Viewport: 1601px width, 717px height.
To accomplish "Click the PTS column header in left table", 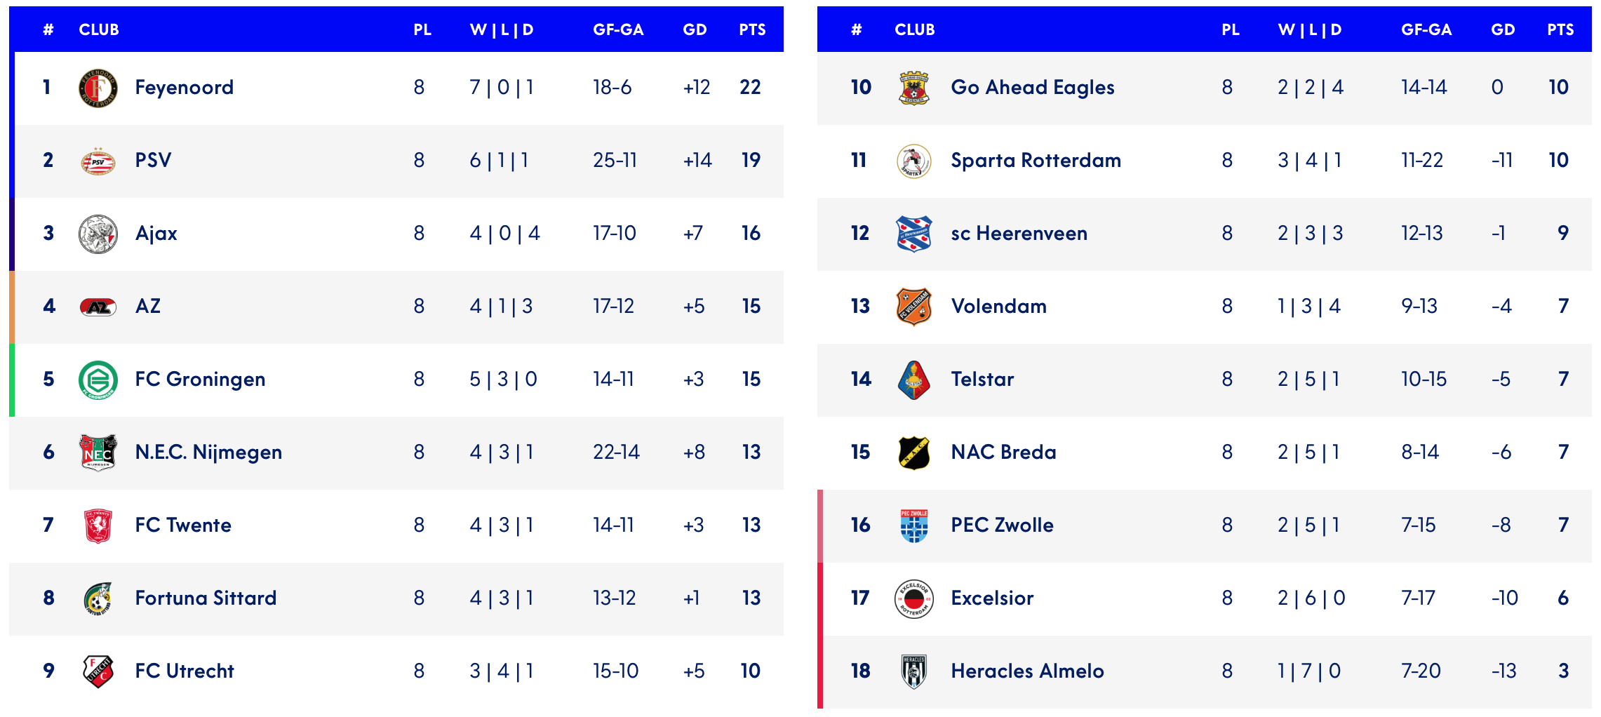I will click(752, 30).
